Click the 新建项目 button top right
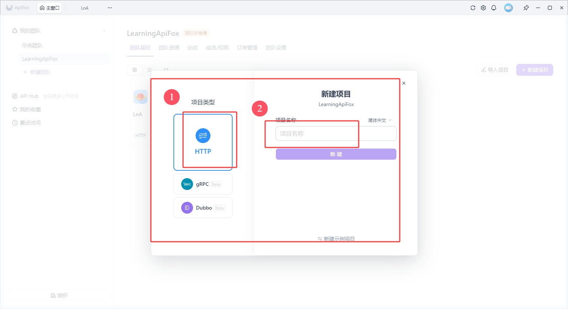The height and width of the screenshot is (309, 568). coord(535,70)
